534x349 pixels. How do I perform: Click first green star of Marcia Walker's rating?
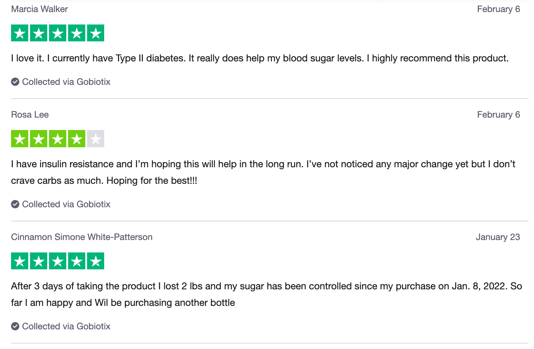20,33
